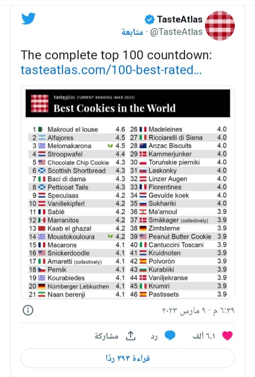Like the tweet with the heart icon
This screenshot has width=255, height=377.
click(x=228, y=335)
